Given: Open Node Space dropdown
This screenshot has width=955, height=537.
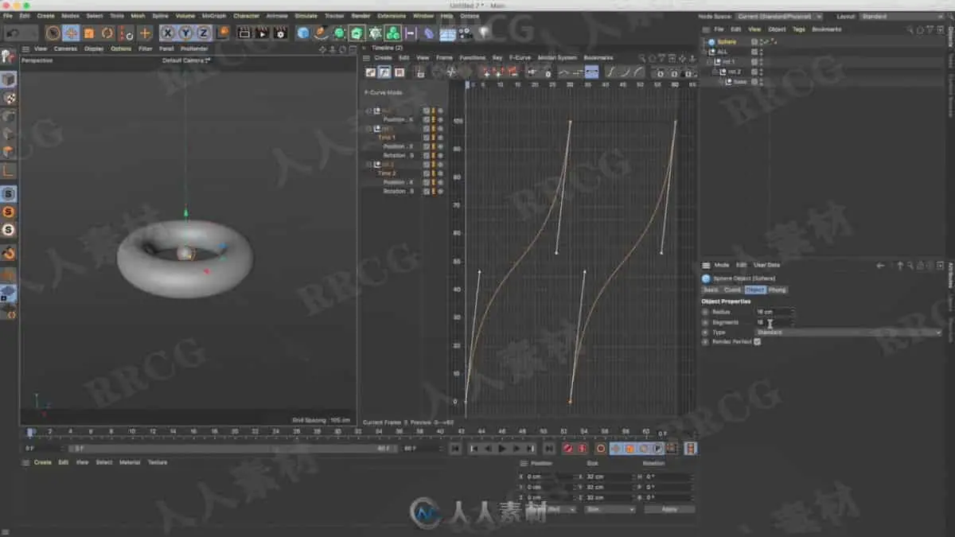Looking at the screenshot, I should tap(781, 16).
